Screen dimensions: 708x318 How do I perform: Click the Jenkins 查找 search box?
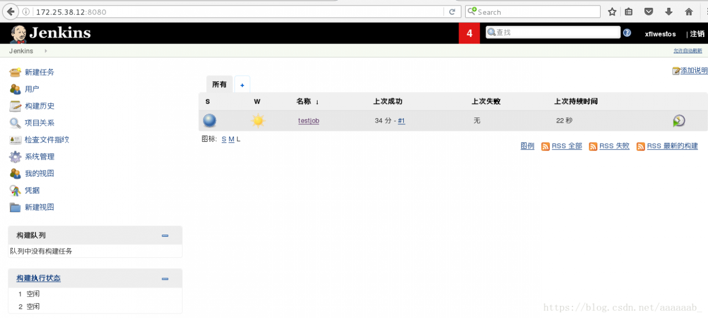(x=553, y=33)
